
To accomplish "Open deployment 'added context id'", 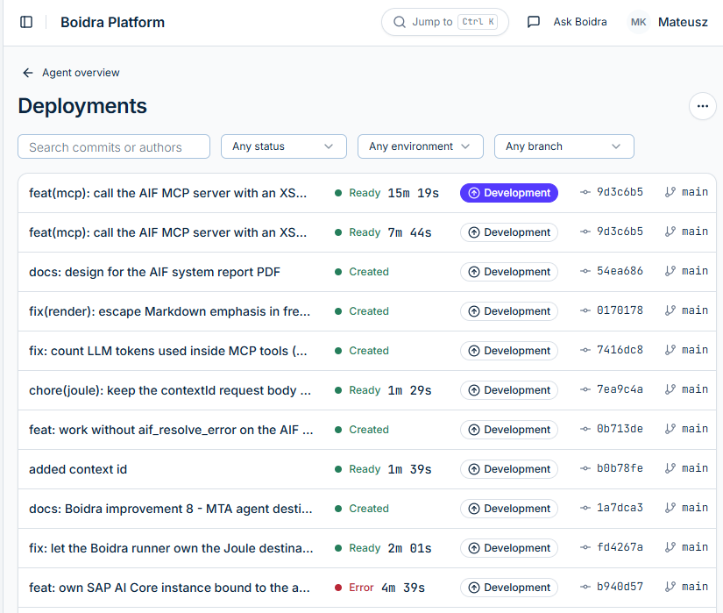I will (78, 469).
